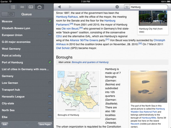
Task: Follow the Alliance '90/The Greens link
Action: [x=84, y=40]
